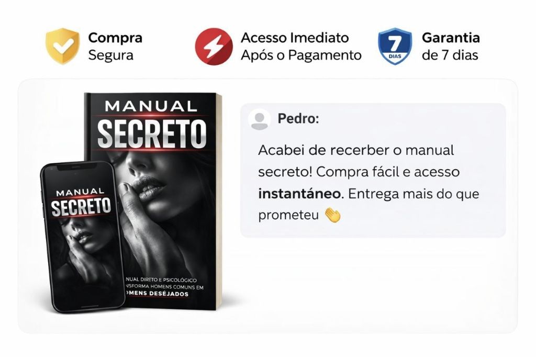Click the name Pedro in the testimonial
The width and height of the screenshot is (536, 357).
coord(298,119)
